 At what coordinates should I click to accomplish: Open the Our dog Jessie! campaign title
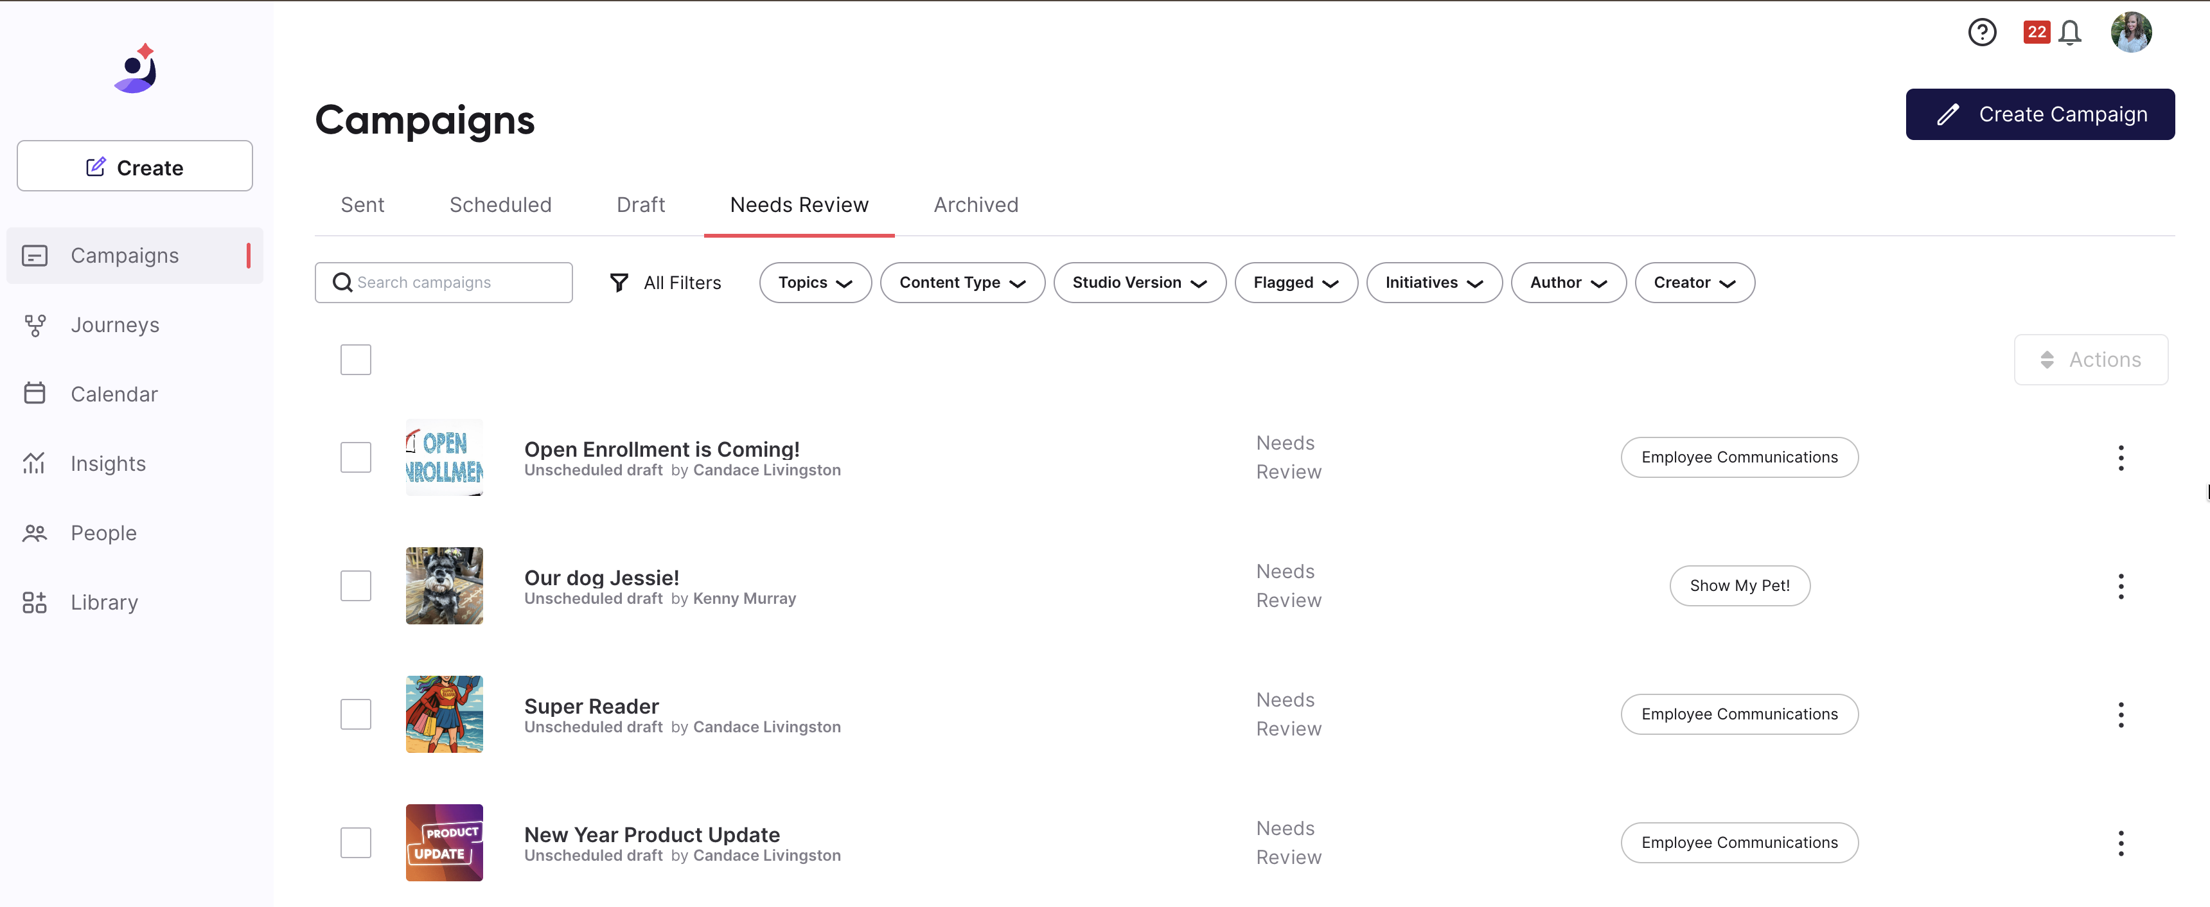click(601, 578)
